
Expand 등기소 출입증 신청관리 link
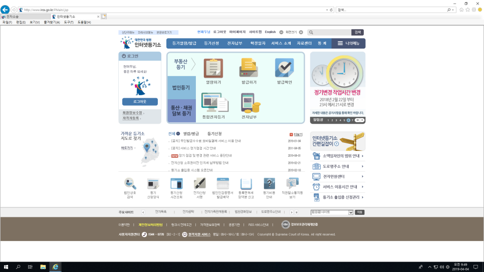tap(362, 197)
